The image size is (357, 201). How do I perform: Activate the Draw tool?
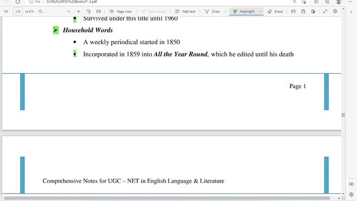212,11
